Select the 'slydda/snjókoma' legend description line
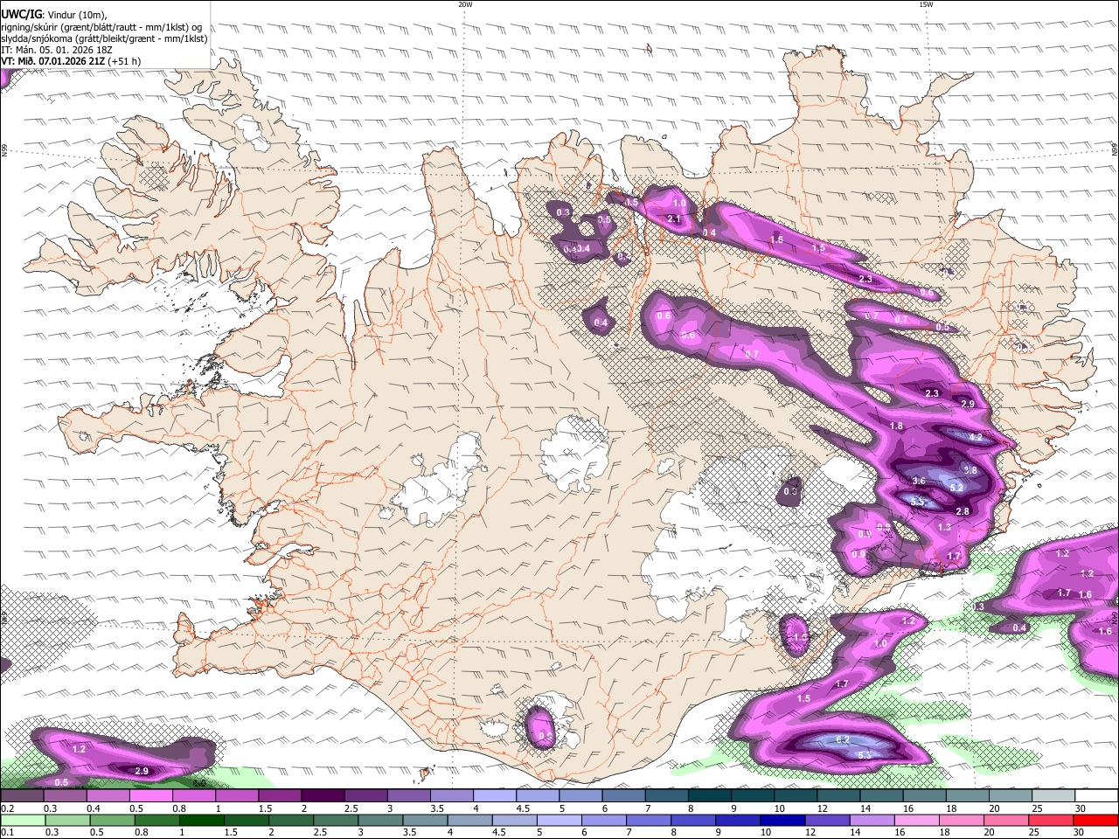Screen dimensions: 1119x839 click(105, 38)
